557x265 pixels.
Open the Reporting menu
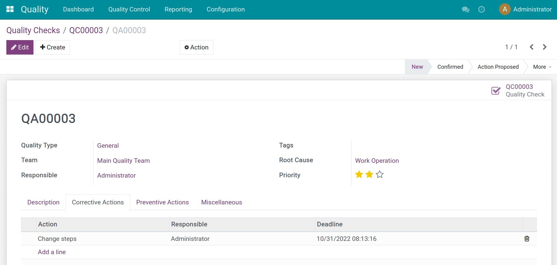tap(178, 9)
